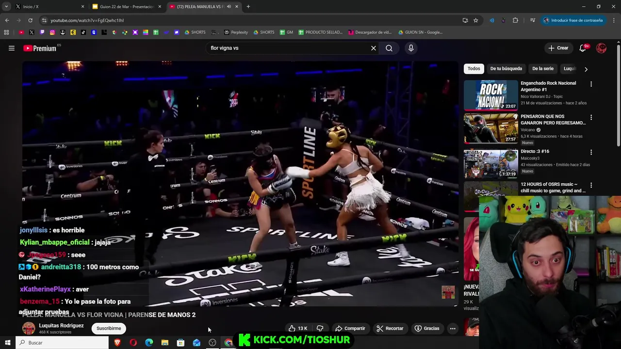Open the account avatar menu
The width and height of the screenshot is (621, 349).
pyautogui.click(x=601, y=48)
